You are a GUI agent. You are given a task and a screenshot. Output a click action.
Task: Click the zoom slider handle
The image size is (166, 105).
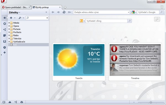click(x=151, y=102)
